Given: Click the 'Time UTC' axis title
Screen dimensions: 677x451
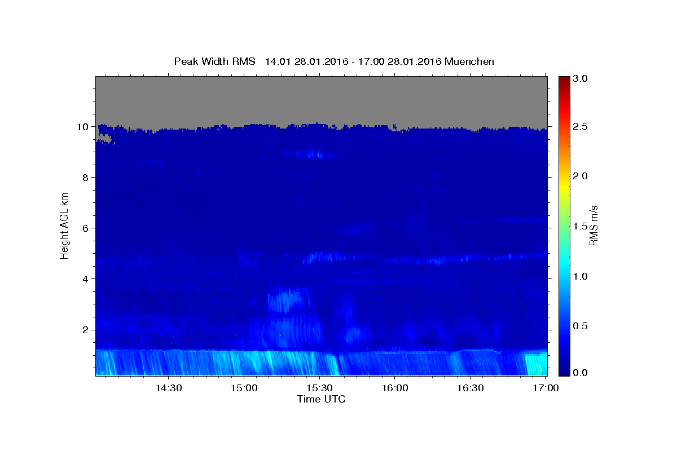Looking at the screenshot, I should [x=321, y=399].
